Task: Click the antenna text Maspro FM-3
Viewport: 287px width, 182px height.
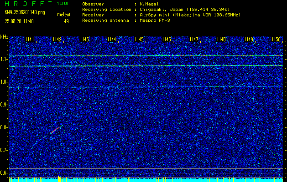Action: coord(155,20)
